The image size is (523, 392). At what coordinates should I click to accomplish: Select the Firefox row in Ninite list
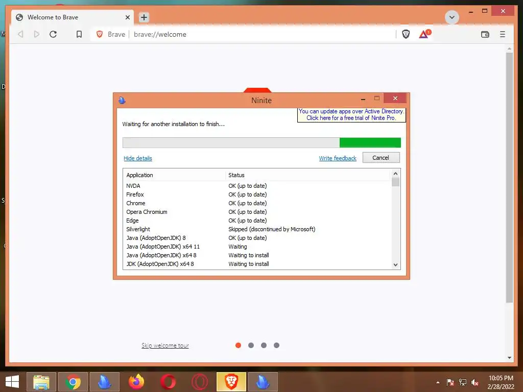coord(257,194)
